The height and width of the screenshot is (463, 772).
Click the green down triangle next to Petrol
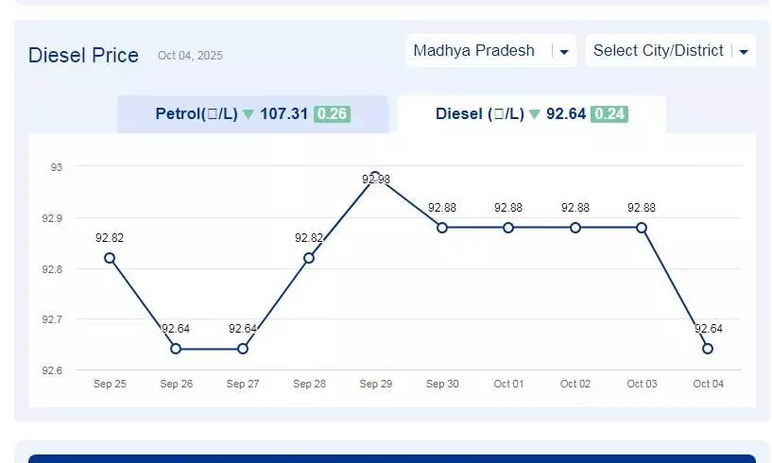pyautogui.click(x=249, y=114)
